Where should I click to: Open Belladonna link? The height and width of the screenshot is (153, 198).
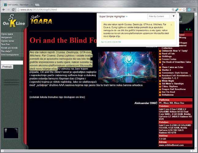pyautogui.click(x=168, y=95)
